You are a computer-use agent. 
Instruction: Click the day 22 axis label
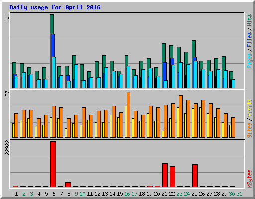coord(172,194)
